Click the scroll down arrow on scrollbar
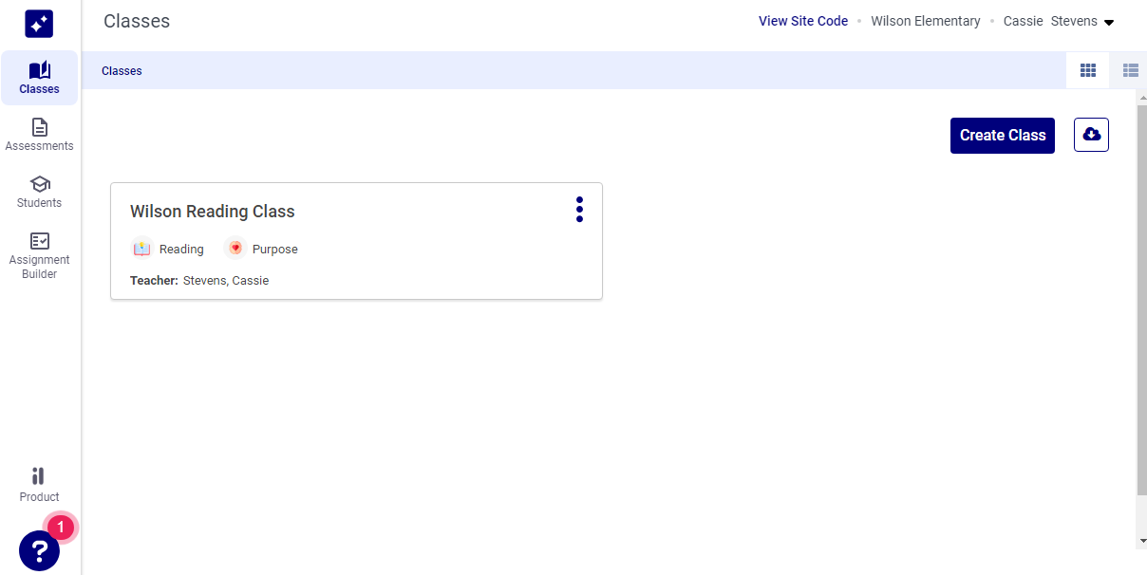Viewport: 1147px width, 575px height. tap(1141, 540)
